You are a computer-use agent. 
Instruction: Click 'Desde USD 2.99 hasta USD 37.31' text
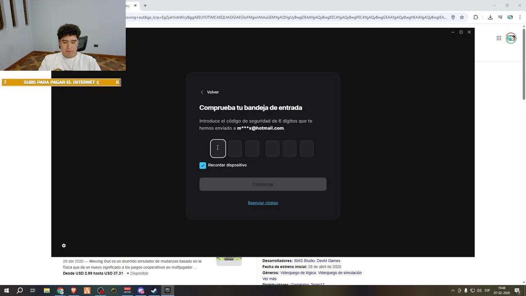[93, 273]
